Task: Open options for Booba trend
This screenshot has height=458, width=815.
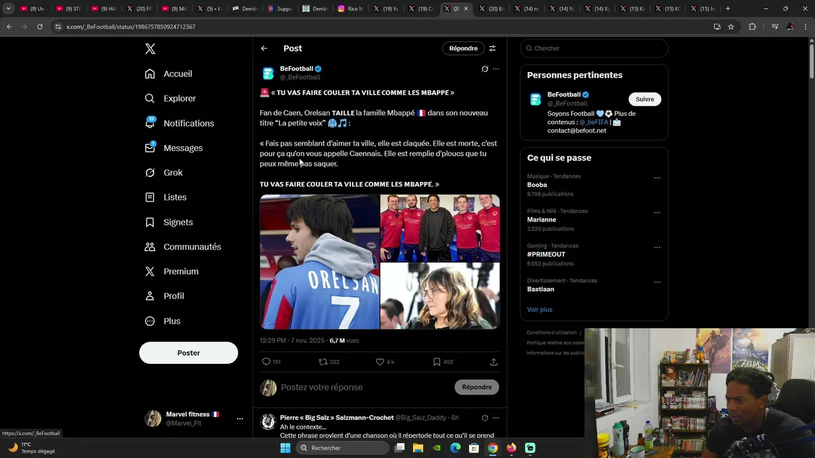Action: [x=657, y=178]
